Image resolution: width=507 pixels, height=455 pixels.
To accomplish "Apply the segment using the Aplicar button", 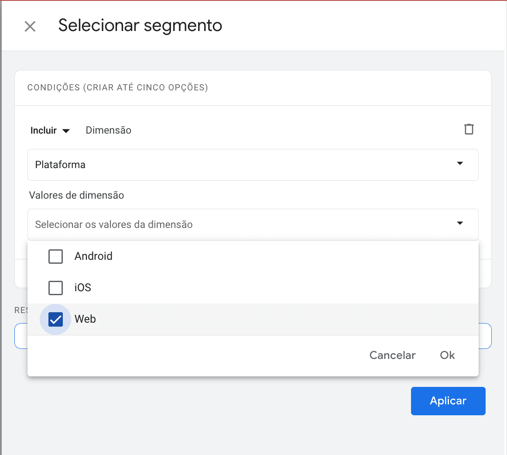I will tap(448, 401).
